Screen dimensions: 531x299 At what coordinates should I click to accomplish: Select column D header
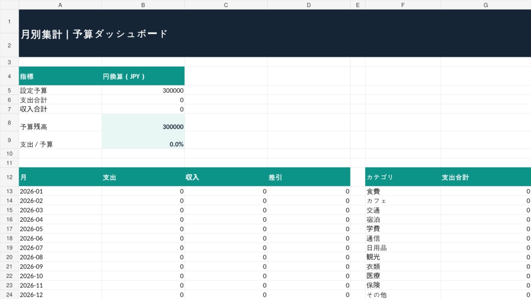pyautogui.click(x=309, y=5)
